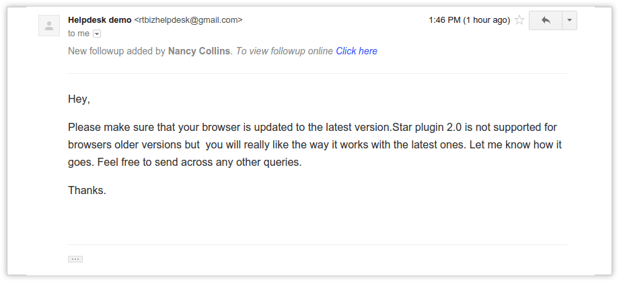Click the sender name Helpdesk demo
Image resolution: width=619 pixels, height=282 pixels.
pos(100,20)
